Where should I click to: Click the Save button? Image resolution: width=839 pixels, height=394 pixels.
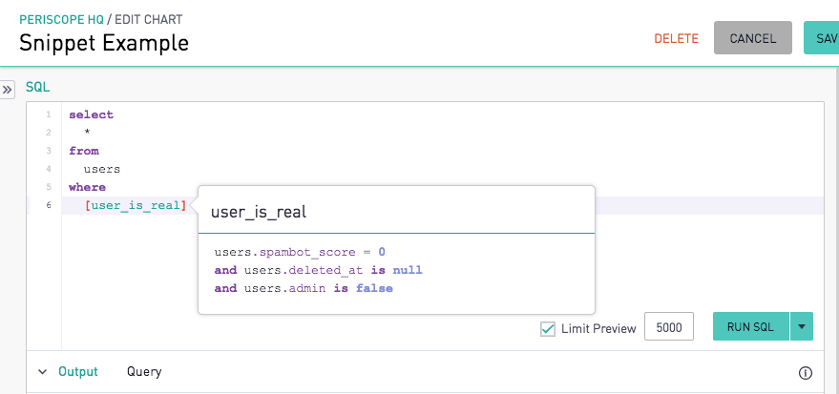tap(822, 38)
